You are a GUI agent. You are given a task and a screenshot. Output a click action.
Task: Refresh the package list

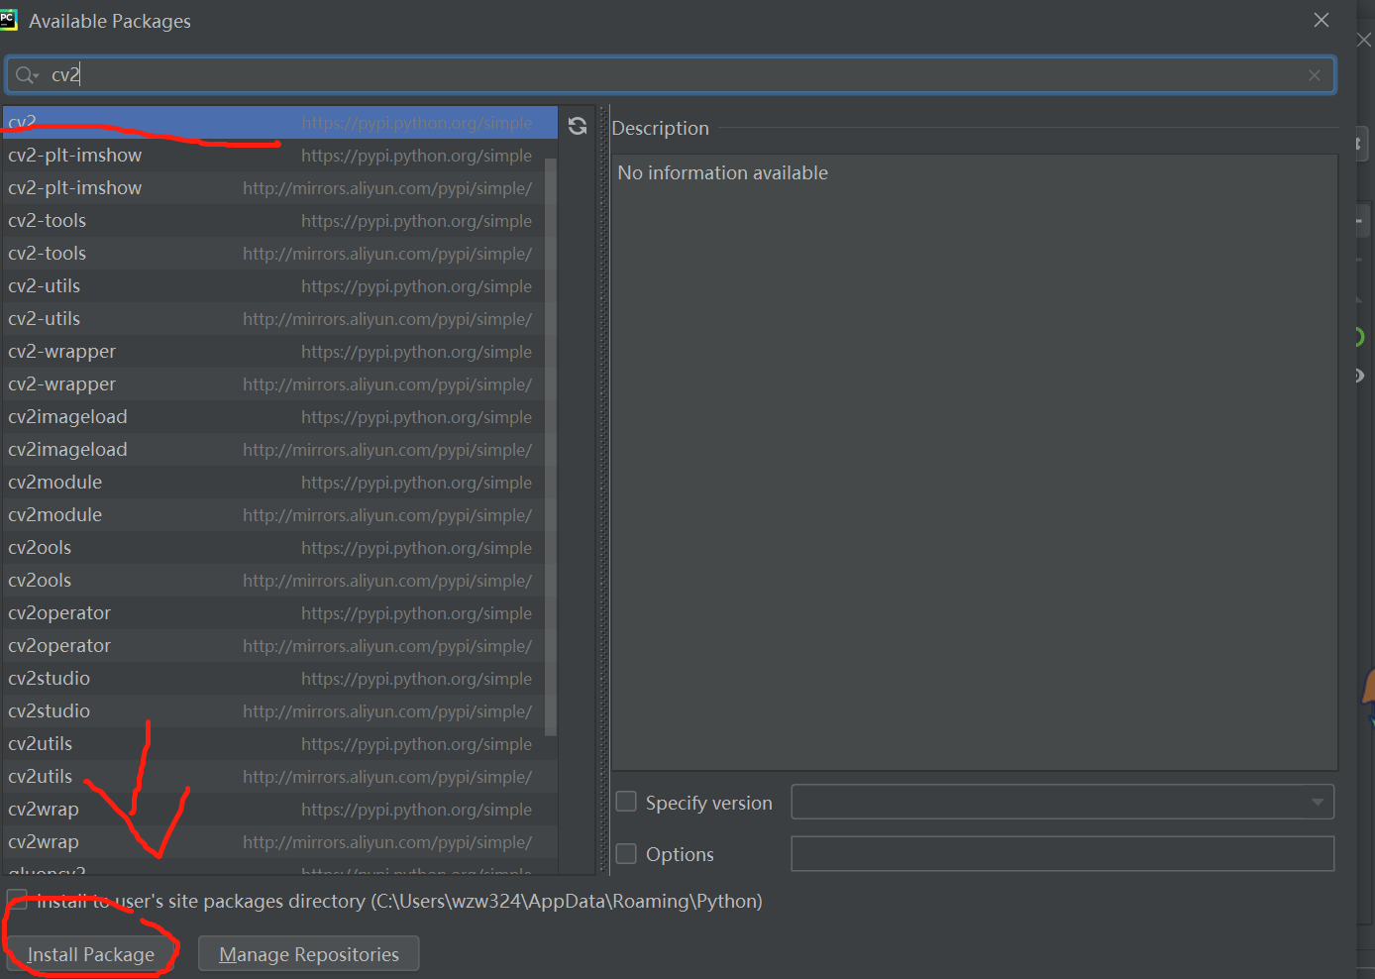tap(578, 125)
